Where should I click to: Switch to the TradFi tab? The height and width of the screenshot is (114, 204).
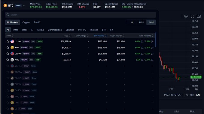(x=37, y=22)
